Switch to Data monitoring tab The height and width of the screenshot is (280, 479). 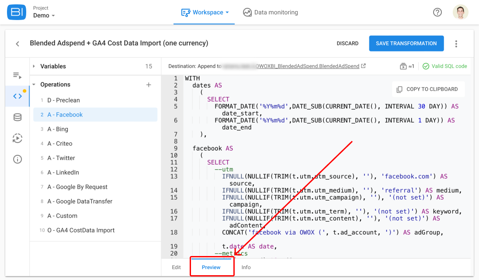[x=271, y=13]
